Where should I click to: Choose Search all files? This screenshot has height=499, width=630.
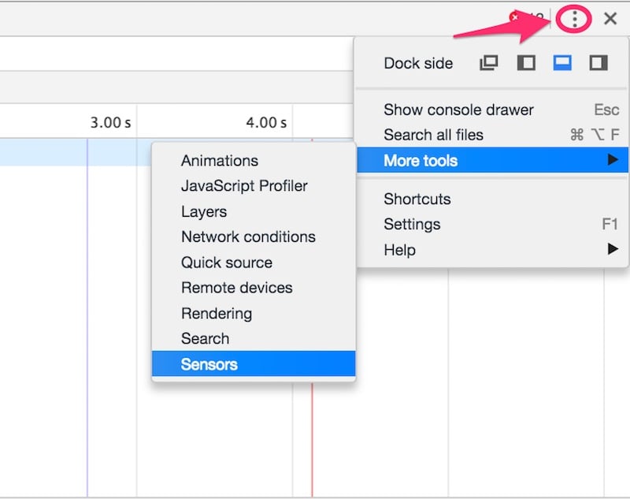(x=492, y=135)
